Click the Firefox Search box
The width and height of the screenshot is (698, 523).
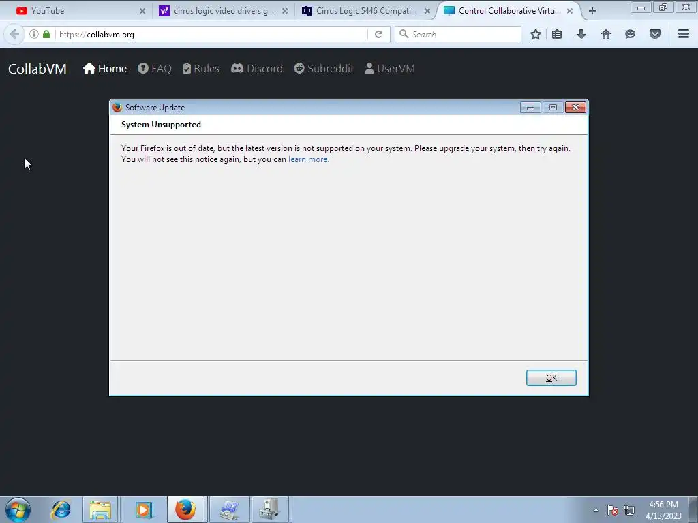tap(457, 34)
